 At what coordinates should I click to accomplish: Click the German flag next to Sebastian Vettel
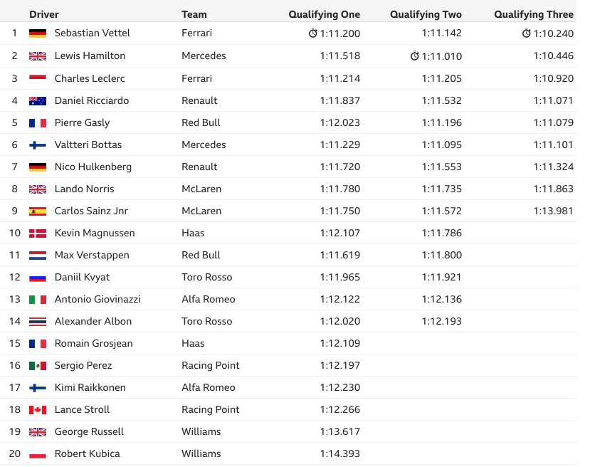point(38,33)
